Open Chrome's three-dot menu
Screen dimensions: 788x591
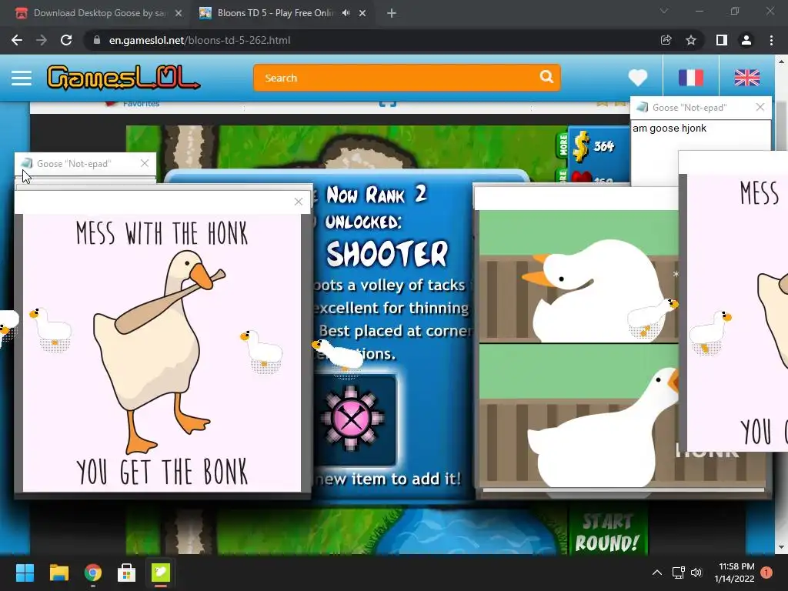[x=771, y=40]
